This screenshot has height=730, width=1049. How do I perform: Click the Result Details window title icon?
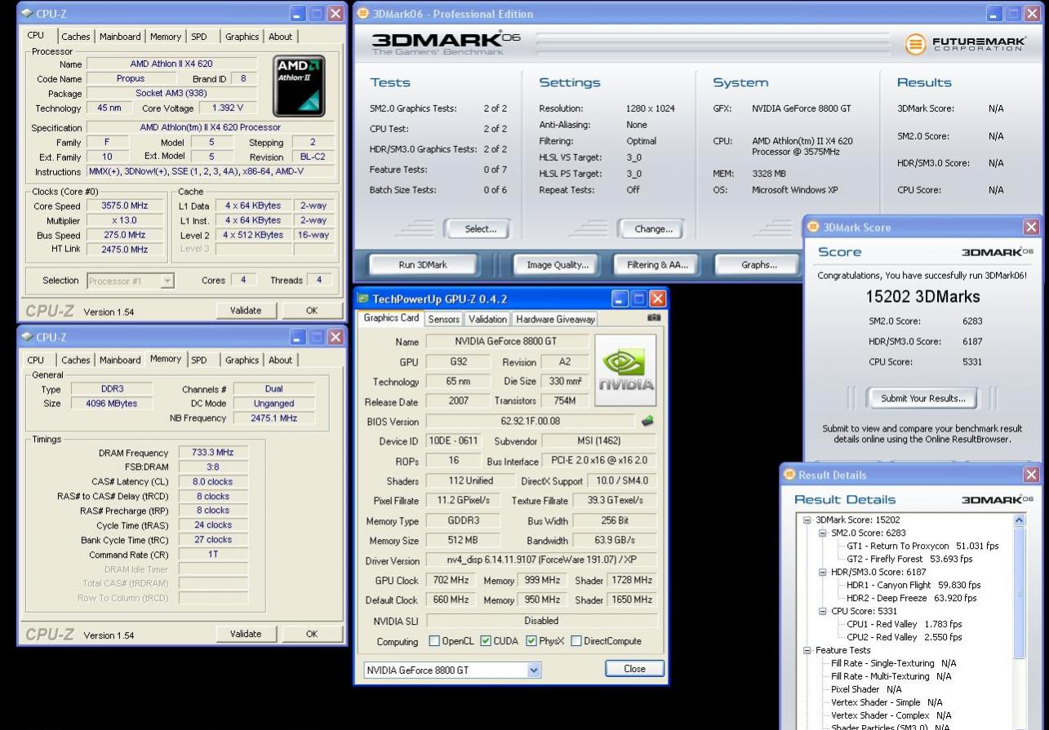[x=790, y=475]
